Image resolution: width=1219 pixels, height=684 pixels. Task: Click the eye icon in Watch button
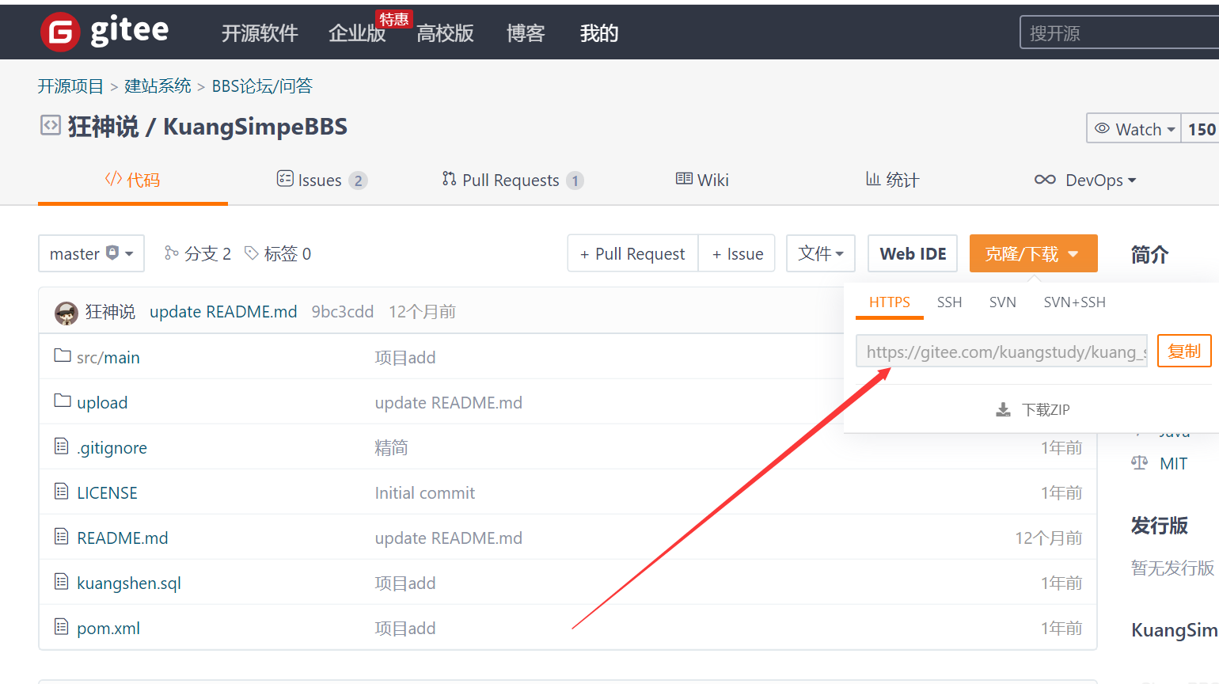1102,128
